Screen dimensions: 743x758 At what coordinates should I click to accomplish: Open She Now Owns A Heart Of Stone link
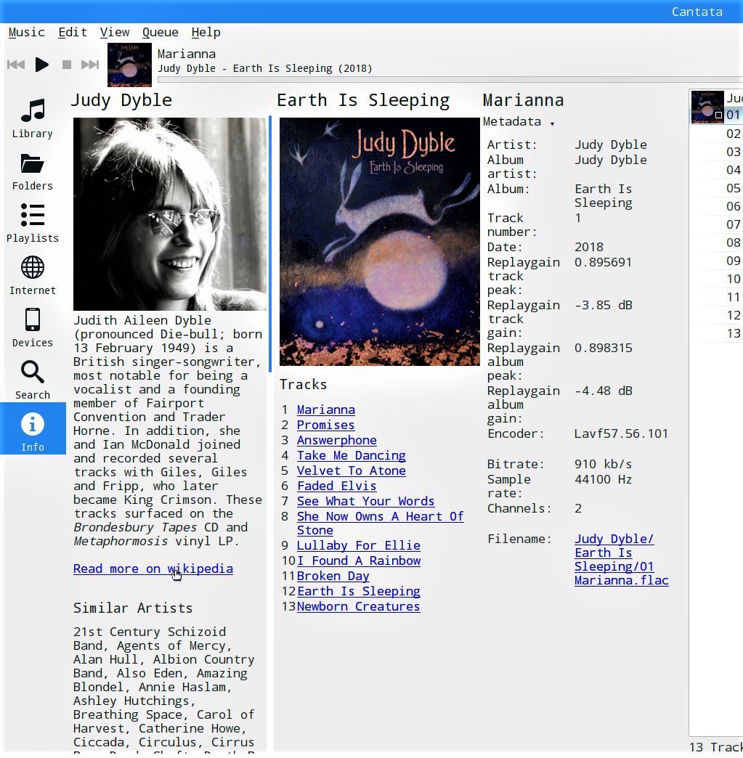[x=380, y=523]
